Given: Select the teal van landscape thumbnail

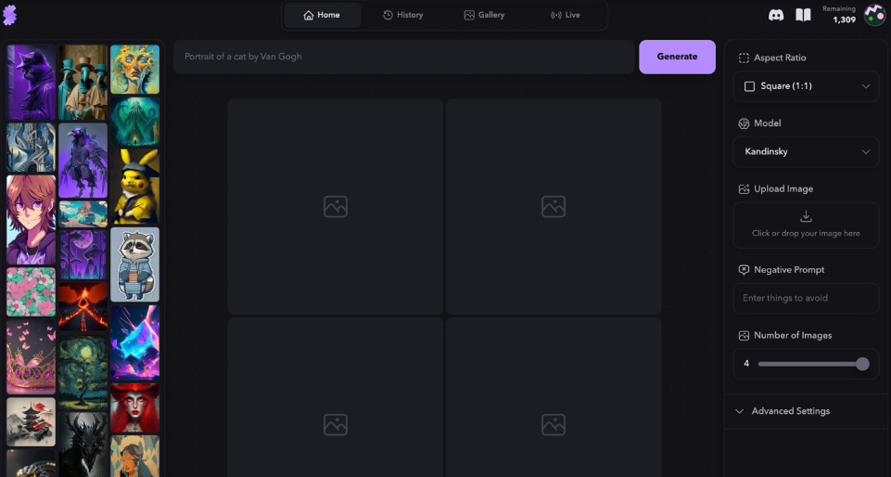Looking at the screenshot, I should [83, 214].
